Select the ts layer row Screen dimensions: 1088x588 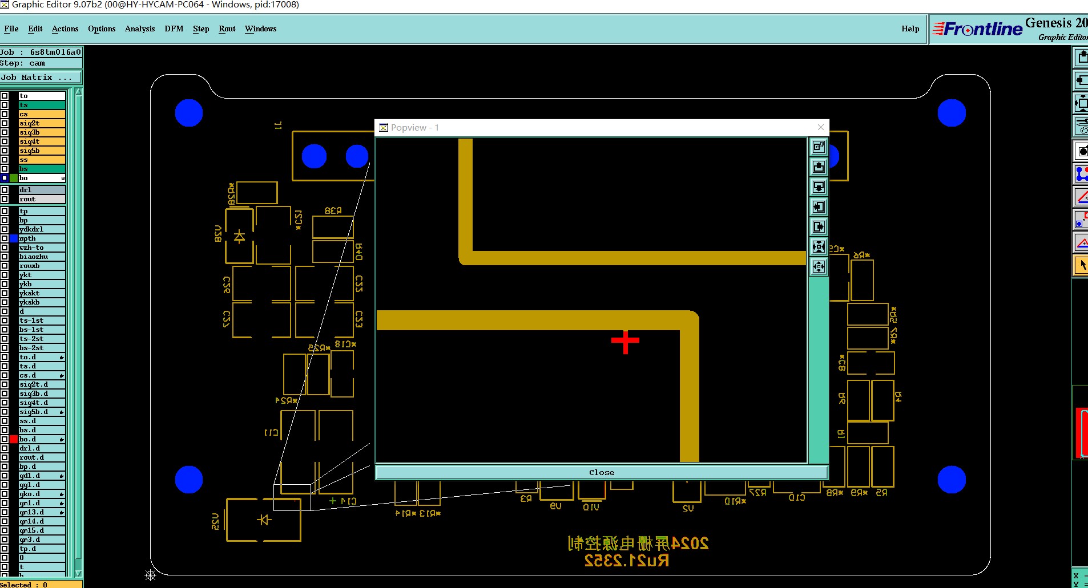coord(42,105)
